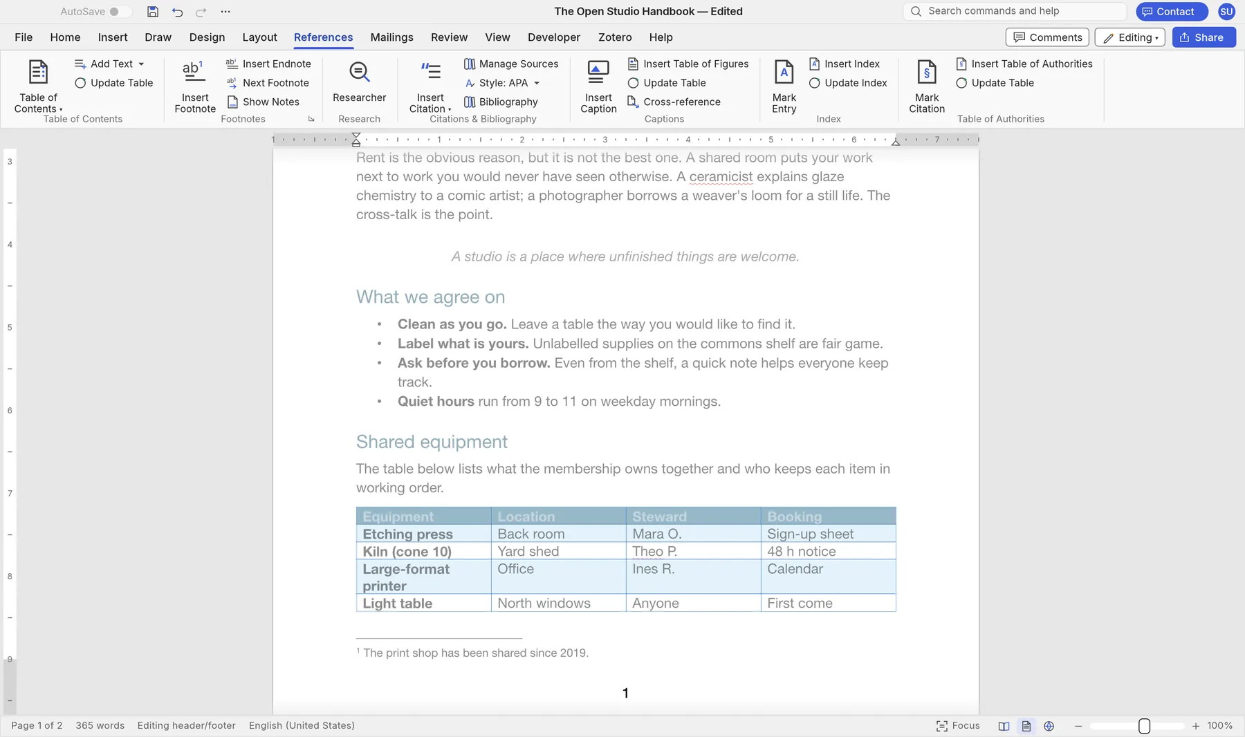
Task: Click the Mark Entry icon
Action: click(784, 71)
